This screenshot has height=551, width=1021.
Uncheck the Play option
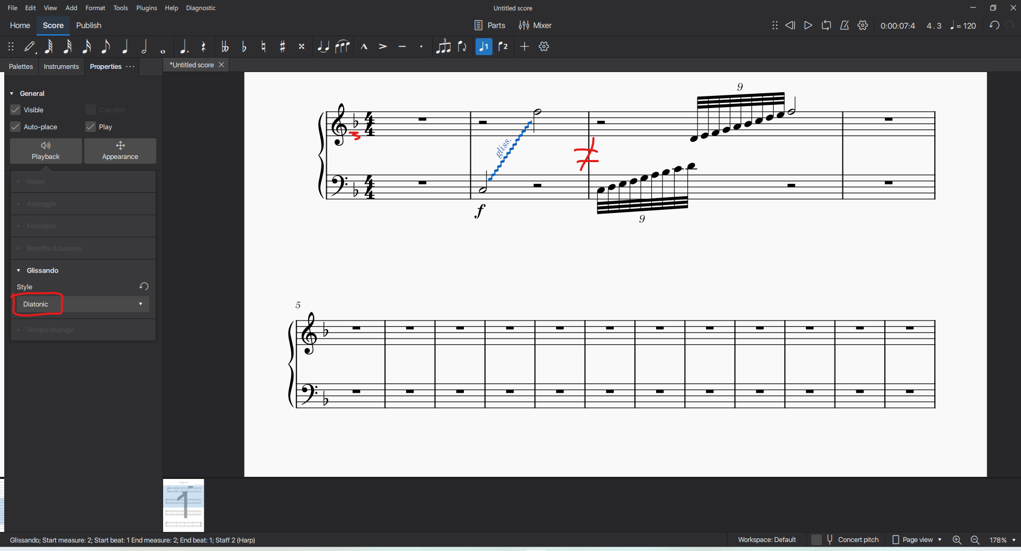[90, 127]
